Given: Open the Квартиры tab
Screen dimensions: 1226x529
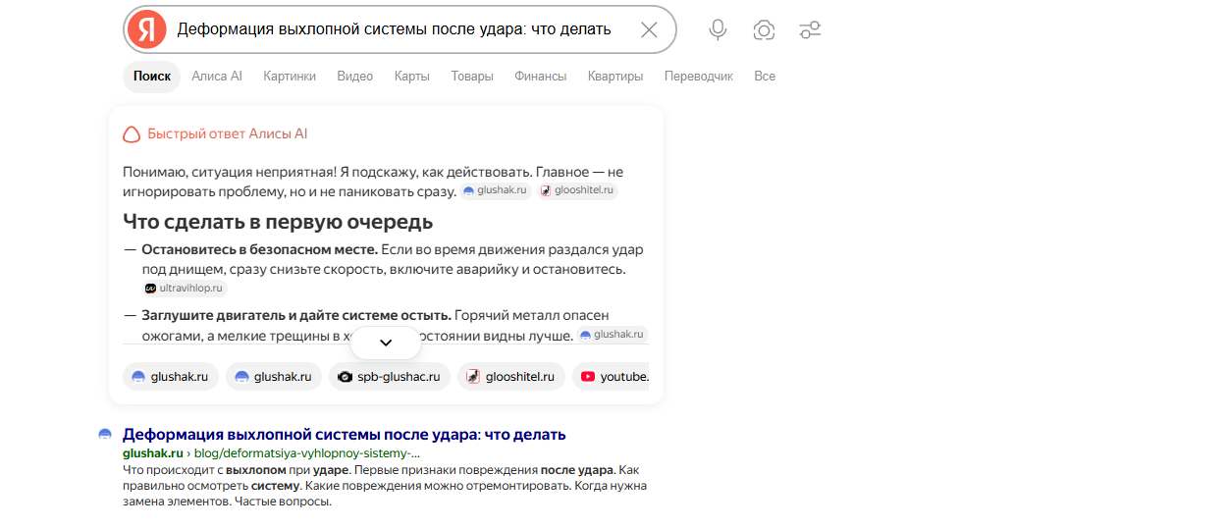Looking at the screenshot, I should (x=615, y=77).
